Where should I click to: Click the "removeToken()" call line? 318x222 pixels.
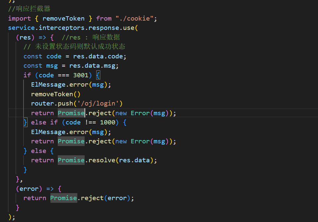pos(56,94)
